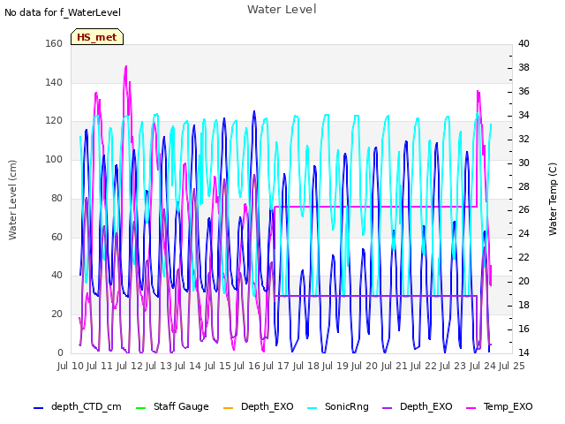Click the 20 left axis tick label
565x424 pixels.
tap(56, 314)
